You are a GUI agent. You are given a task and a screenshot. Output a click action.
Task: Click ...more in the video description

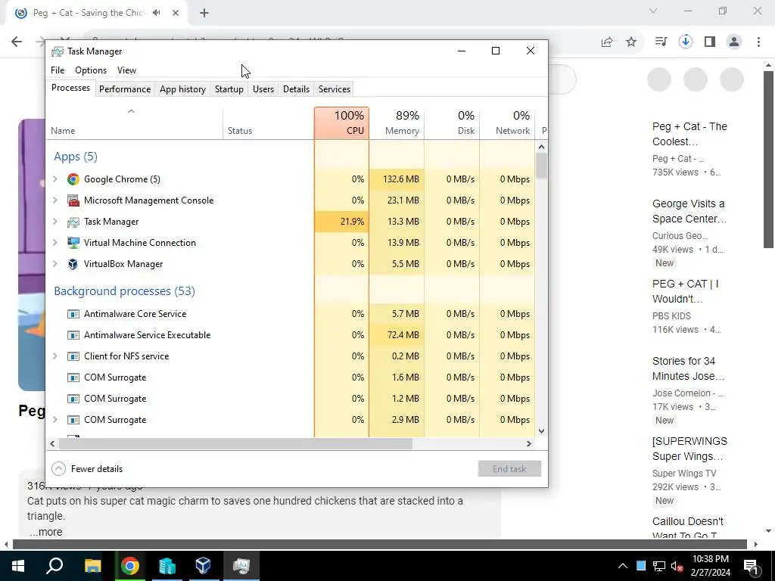(46, 533)
